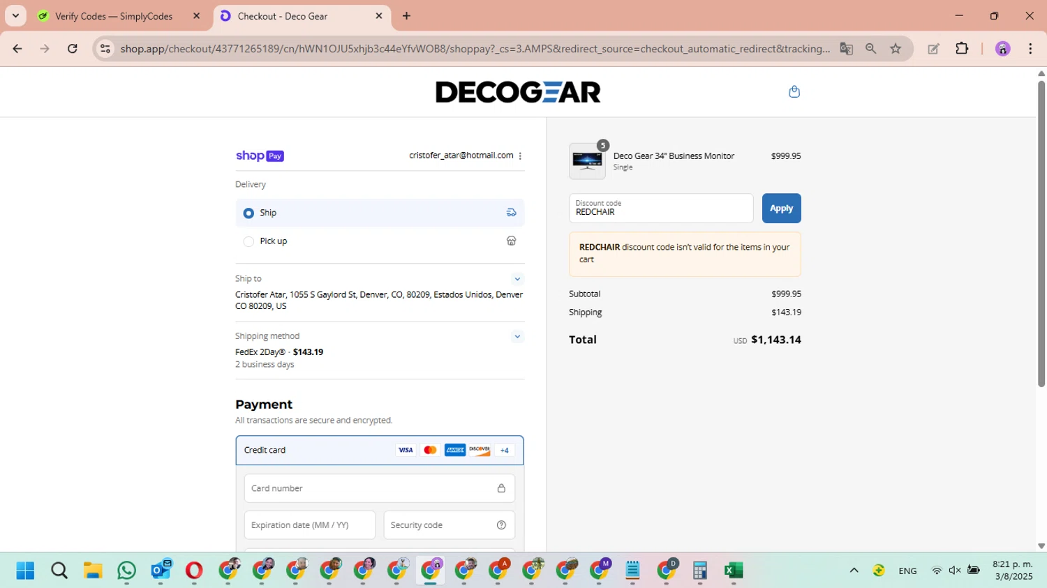Click the USD $1,143.14 total amount
The height and width of the screenshot is (588, 1047).
coord(767,340)
